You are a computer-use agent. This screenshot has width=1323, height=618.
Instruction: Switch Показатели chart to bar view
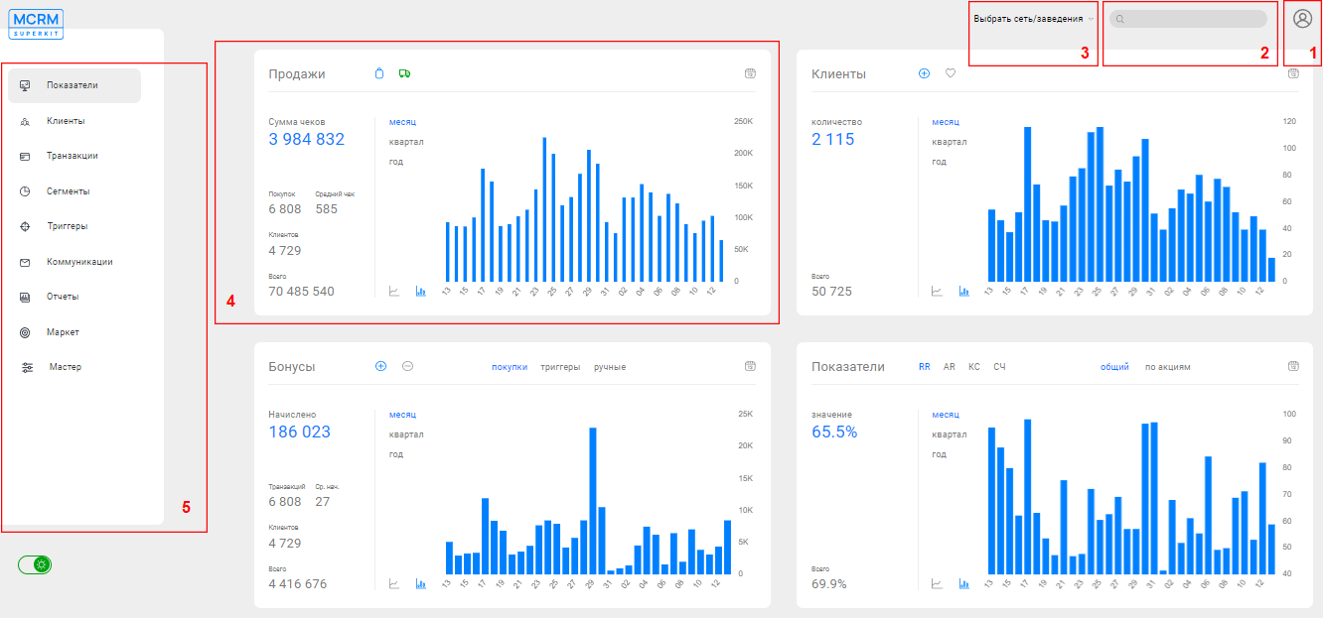[963, 584]
